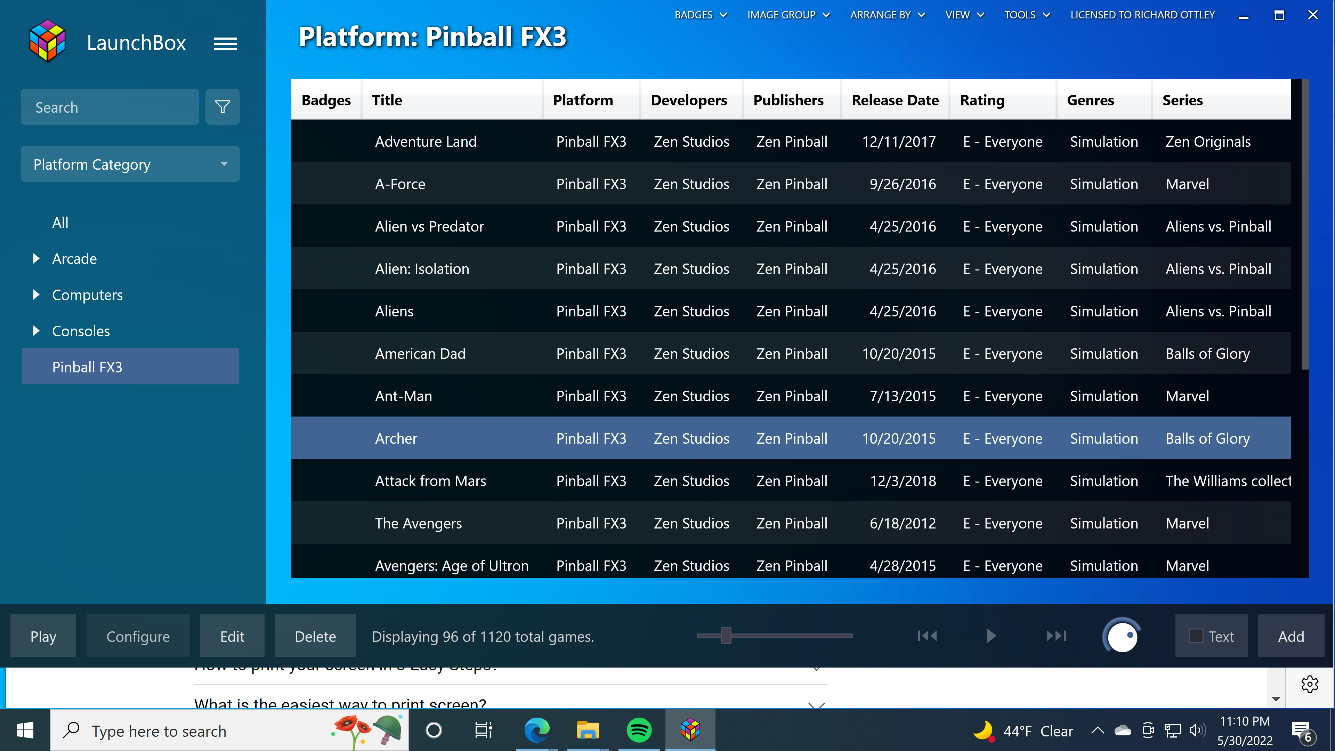Screen dimensions: 1335x751
Task: Click the Play button
Action: click(x=43, y=636)
